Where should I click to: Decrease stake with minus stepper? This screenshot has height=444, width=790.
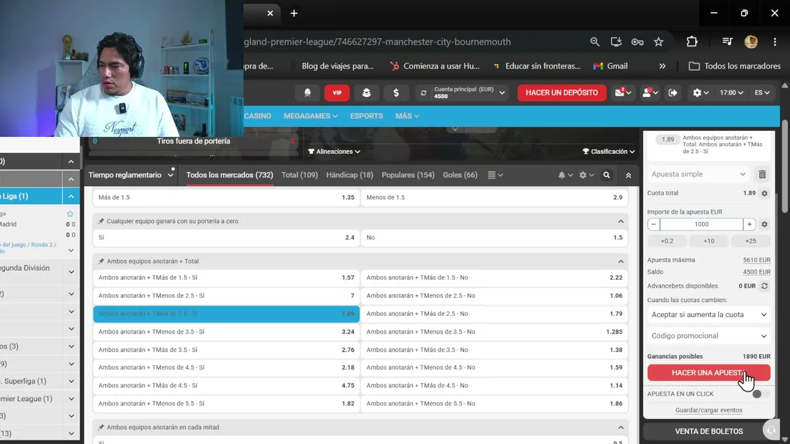click(654, 224)
